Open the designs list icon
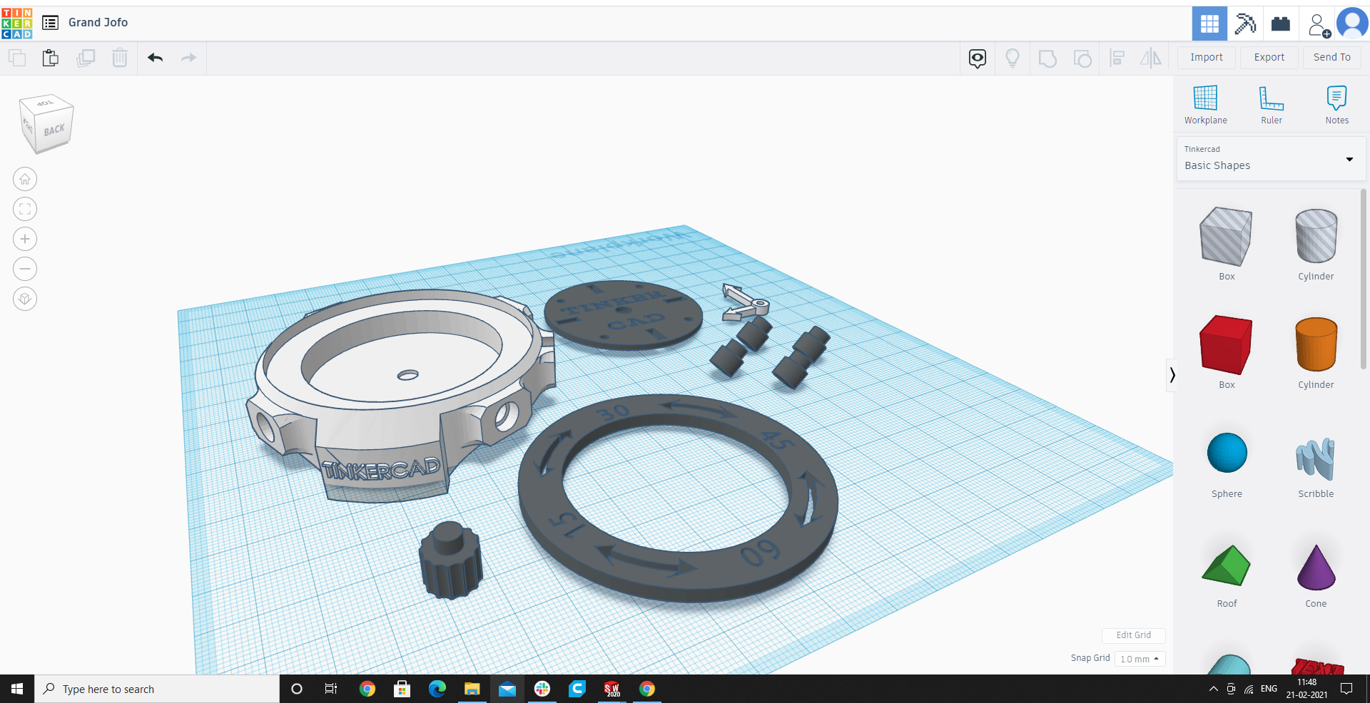This screenshot has height=703, width=1370. tap(50, 23)
